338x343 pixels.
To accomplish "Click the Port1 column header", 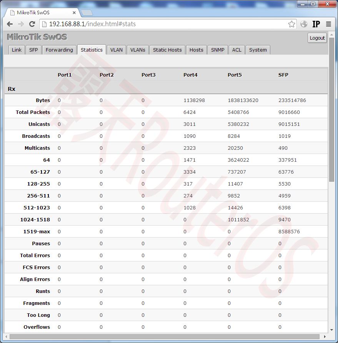I will point(65,75).
